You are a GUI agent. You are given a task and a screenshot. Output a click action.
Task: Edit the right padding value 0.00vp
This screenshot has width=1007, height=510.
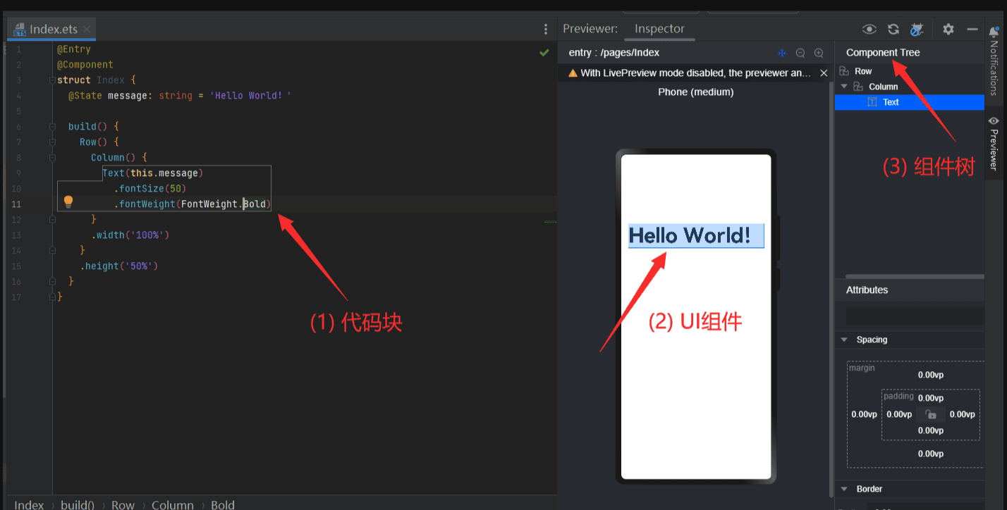point(963,414)
